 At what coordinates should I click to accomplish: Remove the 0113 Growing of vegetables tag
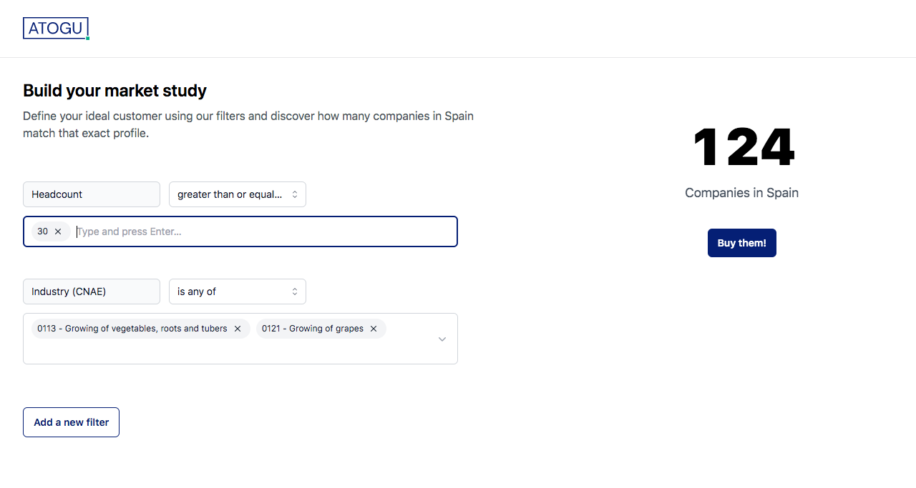click(238, 329)
